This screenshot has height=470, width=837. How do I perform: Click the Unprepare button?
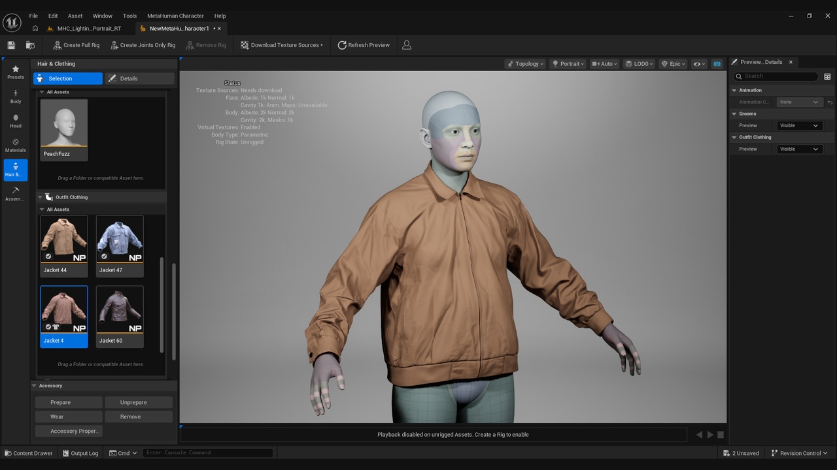tap(139, 402)
